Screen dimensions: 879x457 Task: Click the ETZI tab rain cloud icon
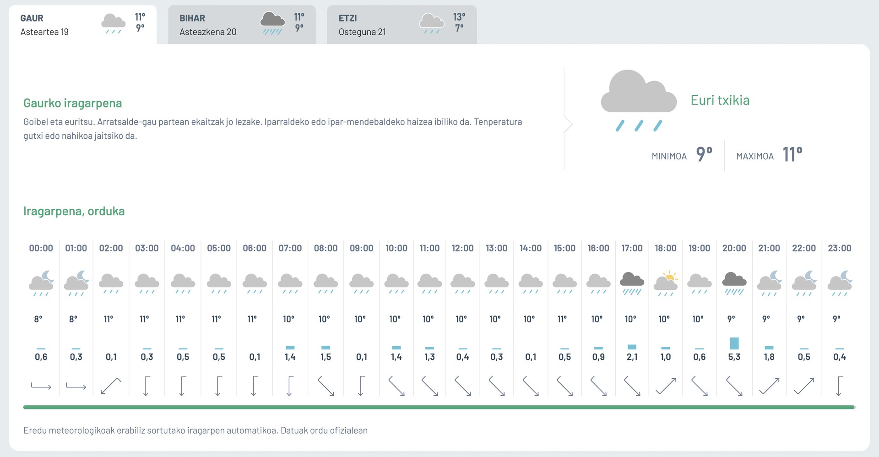(x=432, y=23)
